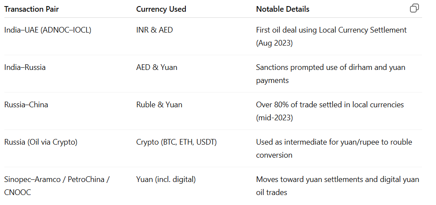Click the Ruble & Yuan currency cell

point(159,105)
